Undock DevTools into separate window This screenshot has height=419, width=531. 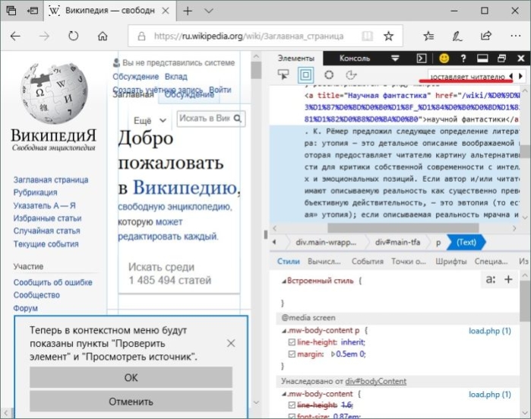[x=502, y=59]
